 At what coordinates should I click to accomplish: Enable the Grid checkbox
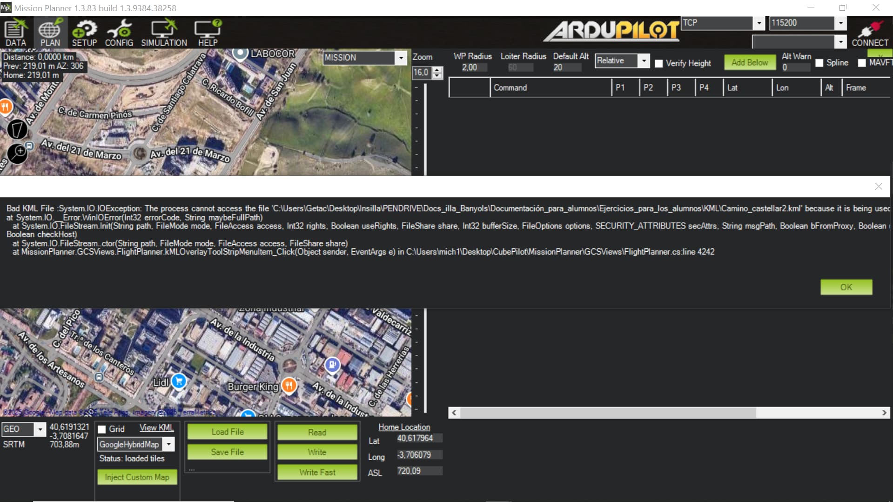coord(102,429)
